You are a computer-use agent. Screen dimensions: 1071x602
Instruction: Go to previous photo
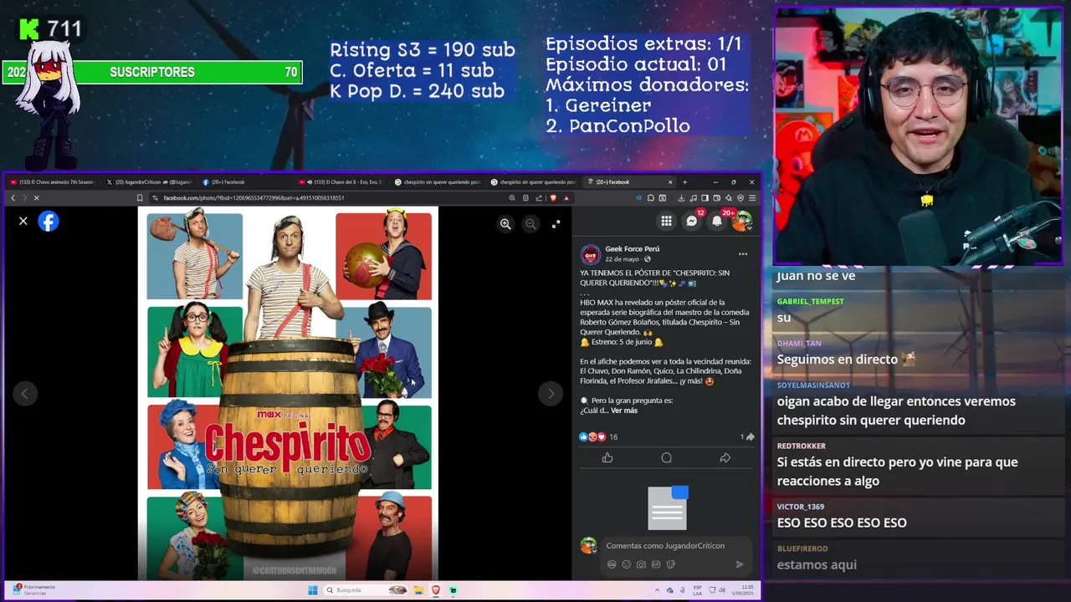[24, 393]
